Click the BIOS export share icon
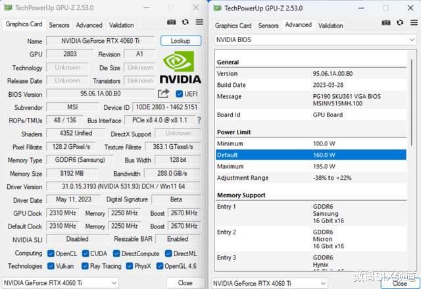Screen dimensions: 421x289 tap(164, 93)
